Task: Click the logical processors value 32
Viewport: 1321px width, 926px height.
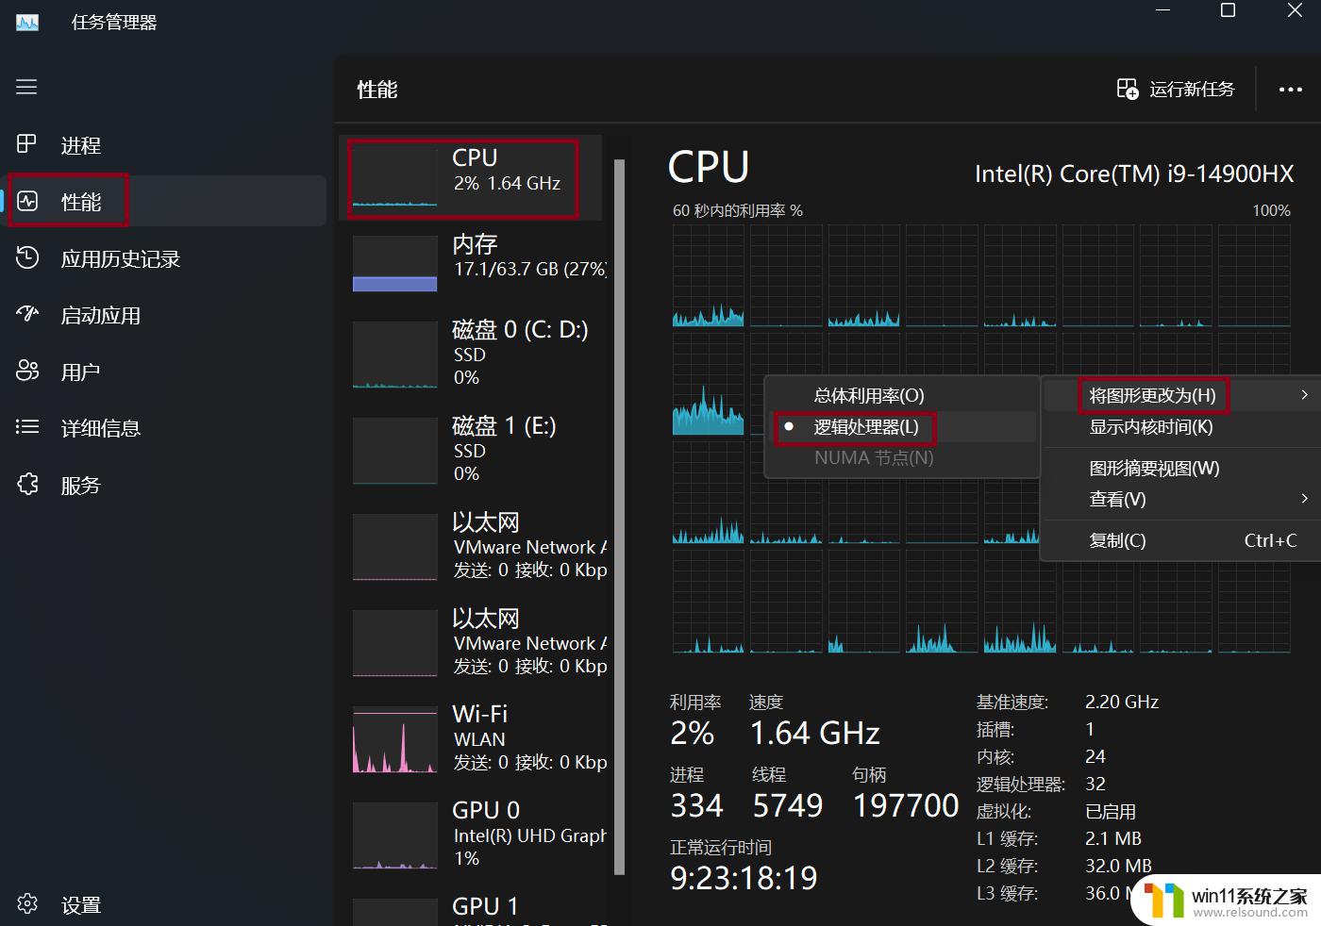Action: pyautogui.click(x=1095, y=784)
